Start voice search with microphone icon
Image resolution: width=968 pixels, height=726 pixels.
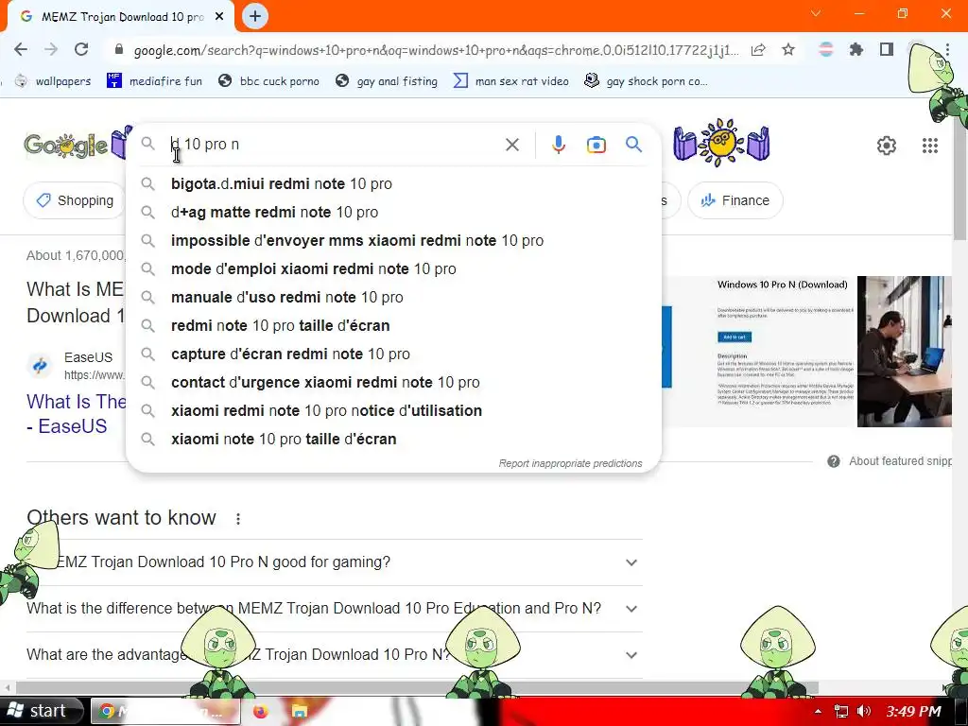pyautogui.click(x=558, y=145)
